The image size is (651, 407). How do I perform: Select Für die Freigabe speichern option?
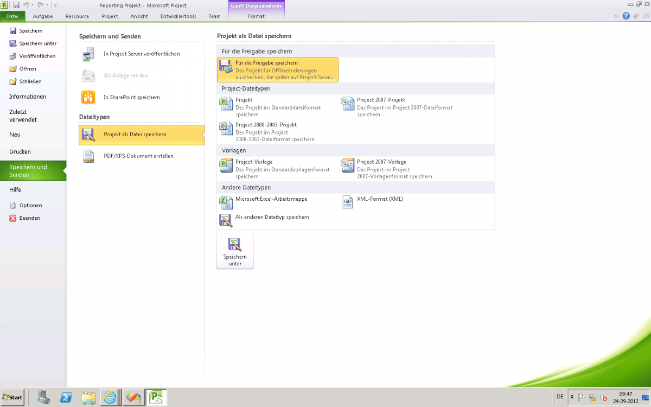(x=278, y=70)
